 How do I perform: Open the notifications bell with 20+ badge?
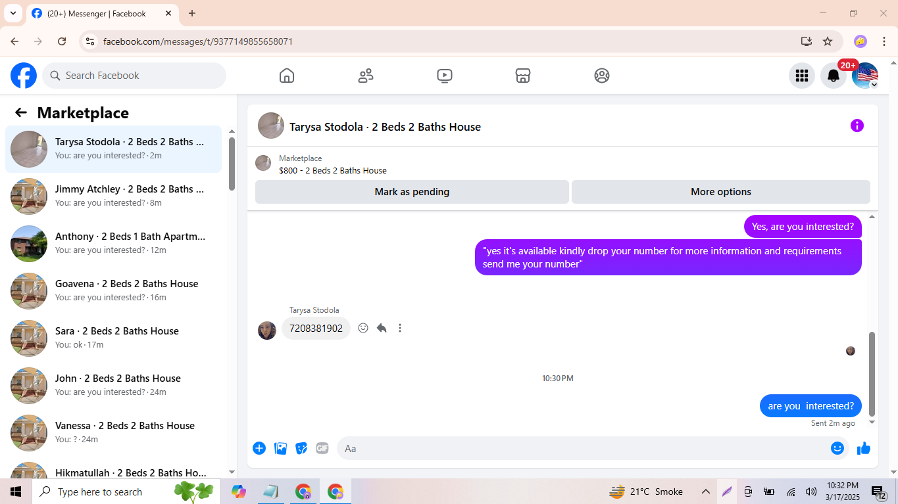click(x=834, y=76)
